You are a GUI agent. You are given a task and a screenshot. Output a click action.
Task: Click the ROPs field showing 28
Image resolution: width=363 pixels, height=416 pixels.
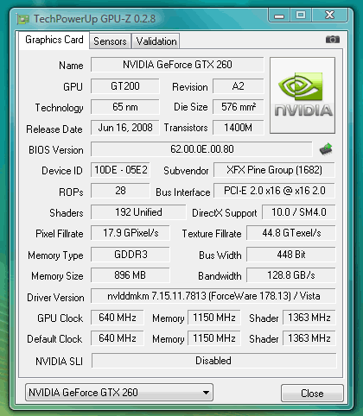point(120,191)
